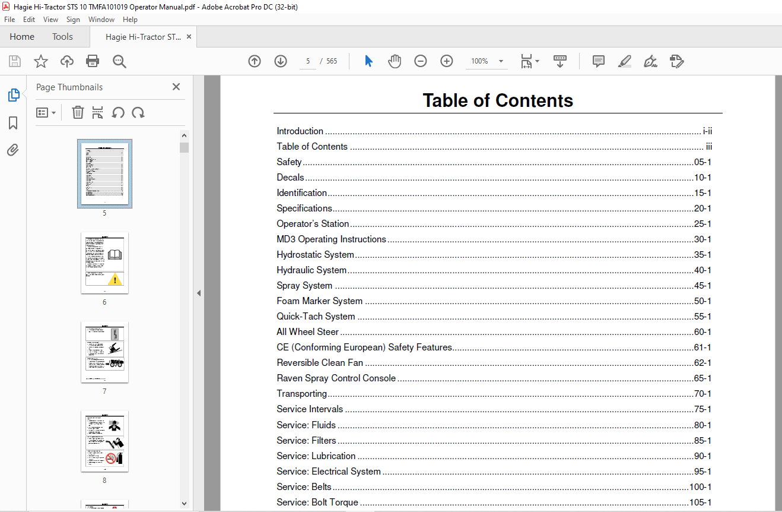Close the Hagie Hi-Tractor document tab
The height and width of the screenshot is (512, 782).
click(189, 37)
